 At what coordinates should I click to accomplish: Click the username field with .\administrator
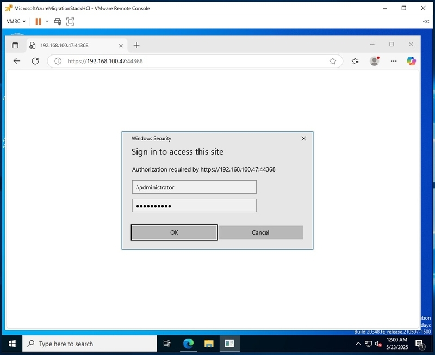pos(194,187)
